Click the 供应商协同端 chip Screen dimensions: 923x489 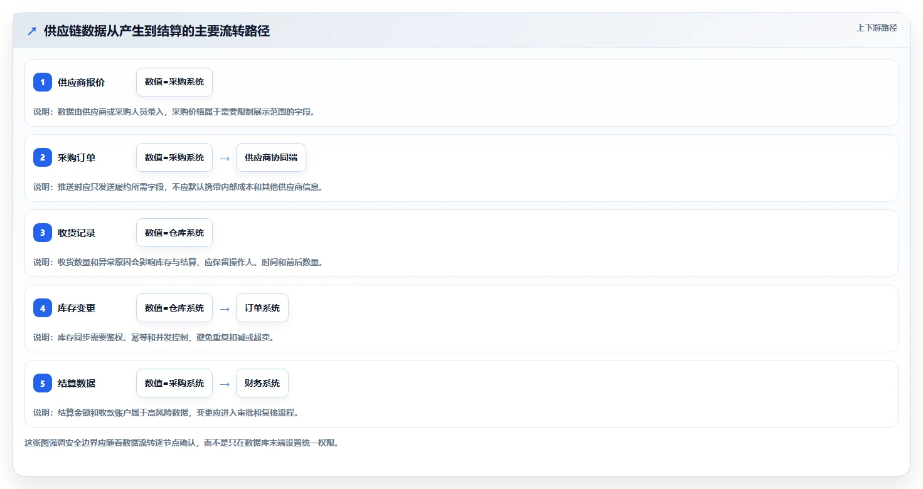point(271,157)
